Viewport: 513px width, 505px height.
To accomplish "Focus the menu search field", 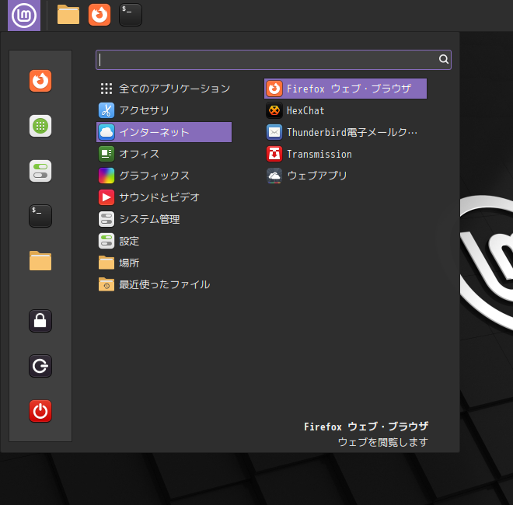I will click(274, 60).
